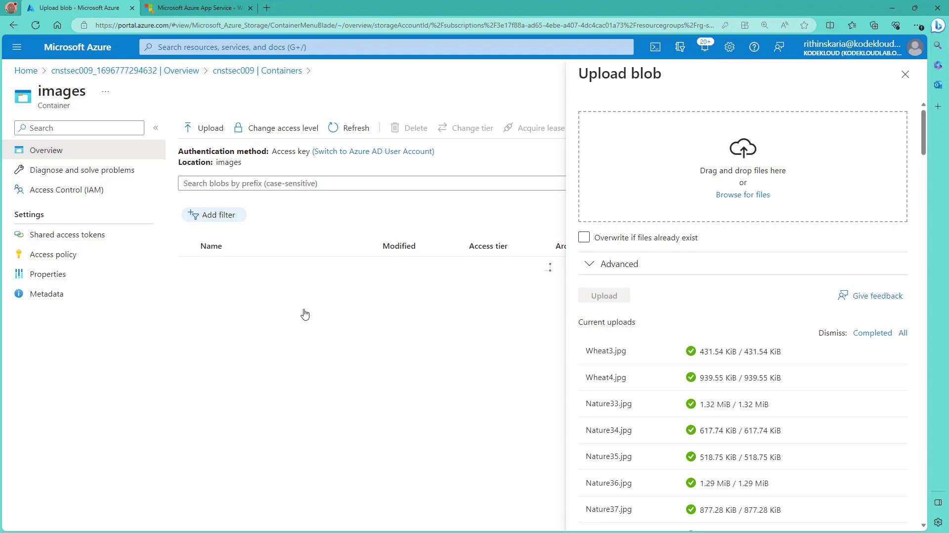
Task: Open the directories and subscriptions filter icon
Action: (680, 47)
